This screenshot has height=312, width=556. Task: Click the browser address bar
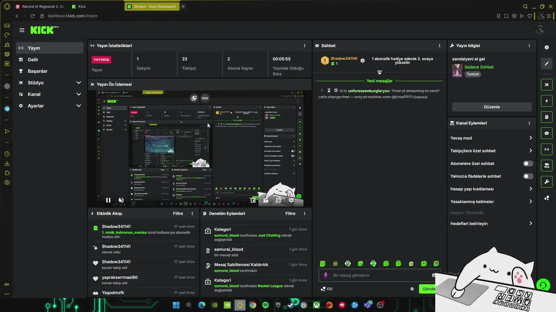[x=261, y=16]
